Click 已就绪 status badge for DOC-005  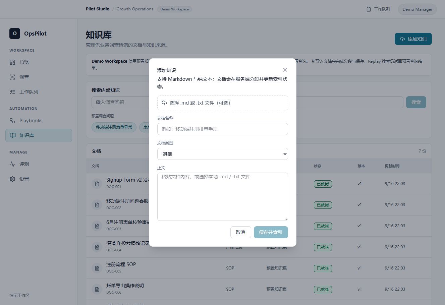(323, 268)
